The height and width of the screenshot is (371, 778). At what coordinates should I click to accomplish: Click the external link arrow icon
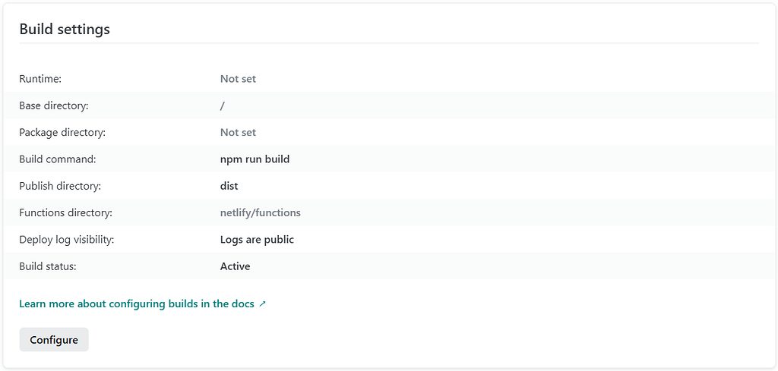[263, 303]
